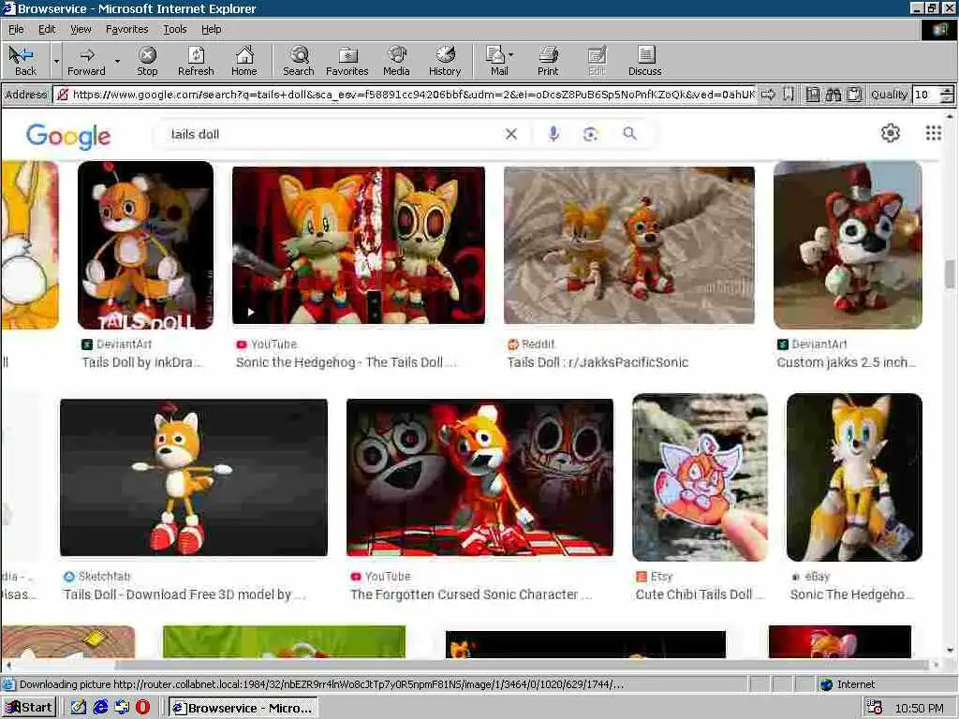Open the Favorites menu
The width and height of the screenshot is (959, 719).
[126, 29]
